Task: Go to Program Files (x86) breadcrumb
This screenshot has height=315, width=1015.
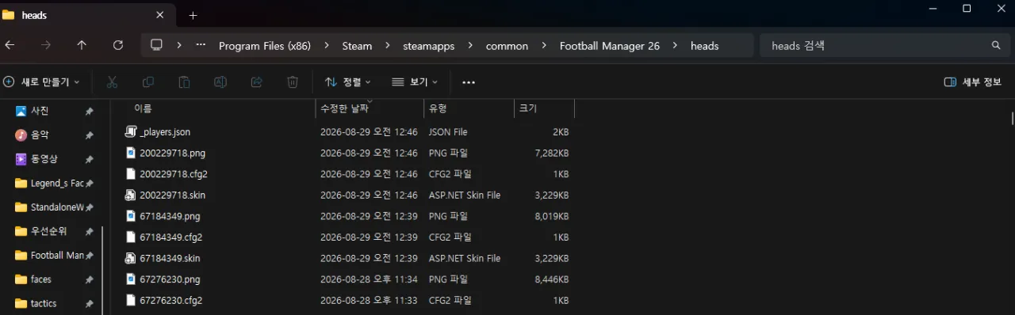Action: 265,46
